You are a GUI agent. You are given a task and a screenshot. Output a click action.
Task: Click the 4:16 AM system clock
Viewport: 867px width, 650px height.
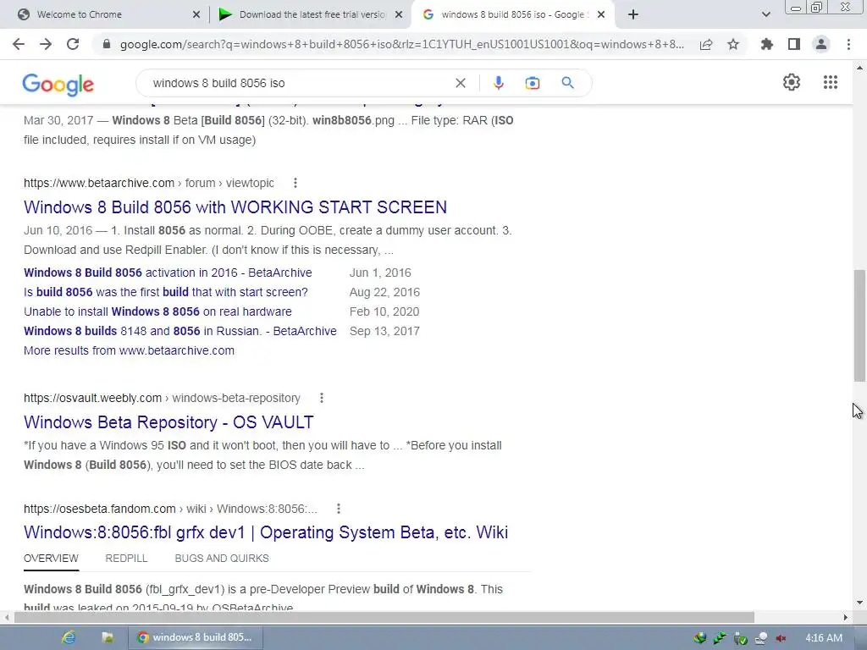824,638
